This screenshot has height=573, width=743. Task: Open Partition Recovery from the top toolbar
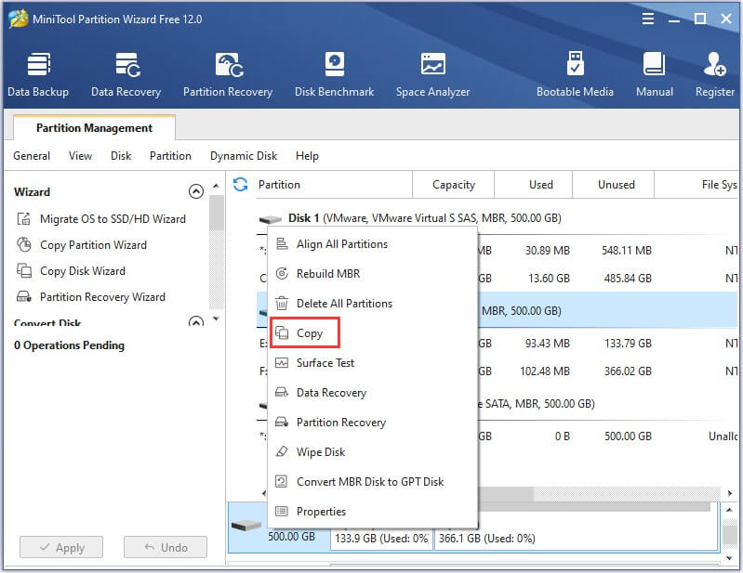coord(228,74)
